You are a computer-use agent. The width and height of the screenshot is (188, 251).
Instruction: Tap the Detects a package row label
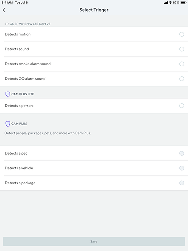(x=20, y=183)
